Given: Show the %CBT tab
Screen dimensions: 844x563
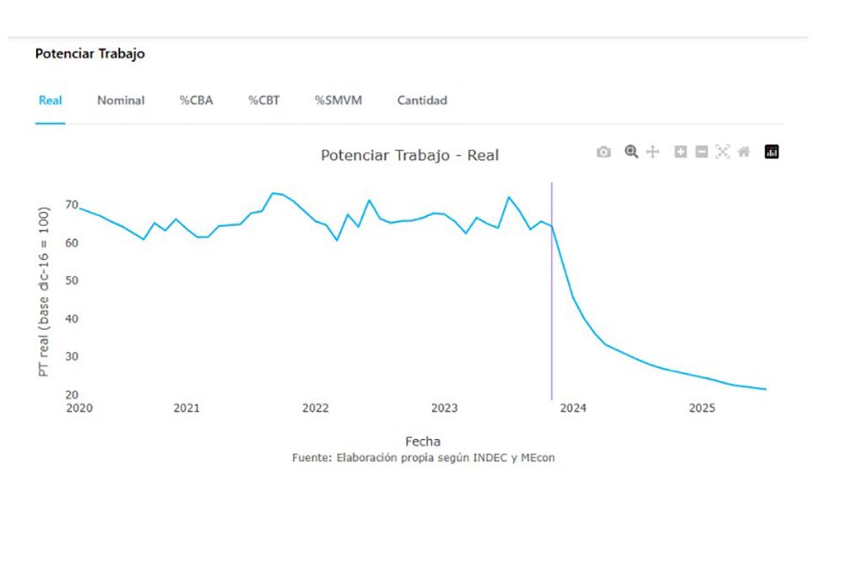Looking at the screenshot, I should [x=263, y=100].
